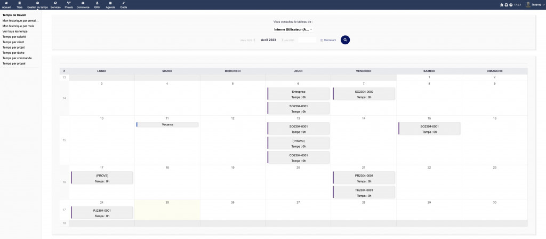Click the magnifier search button
The height and width of the screenshot is (239, 546).
tap(345, 39)
